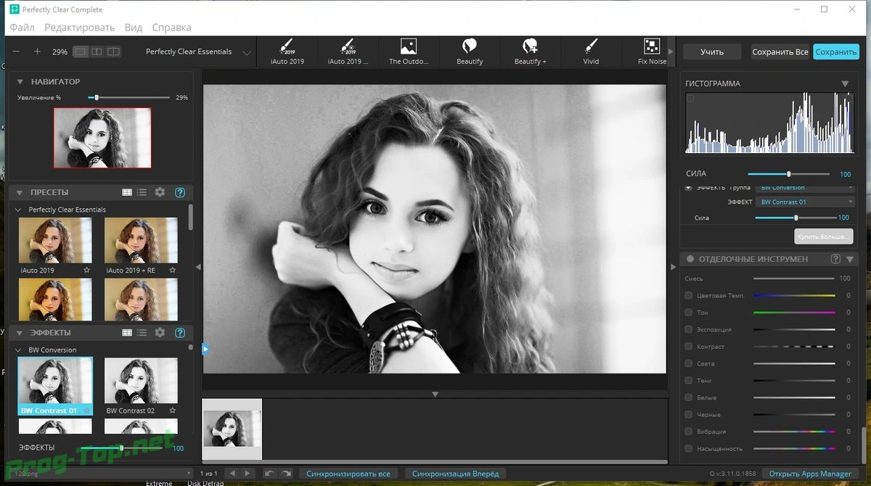Switch to side-by-side view mode
871x486 pixels.
(x=97, y=52)
